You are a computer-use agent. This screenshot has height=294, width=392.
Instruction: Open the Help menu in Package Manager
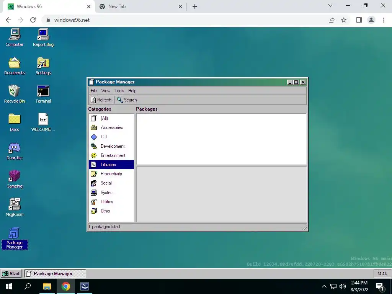(x=132, y=91)
